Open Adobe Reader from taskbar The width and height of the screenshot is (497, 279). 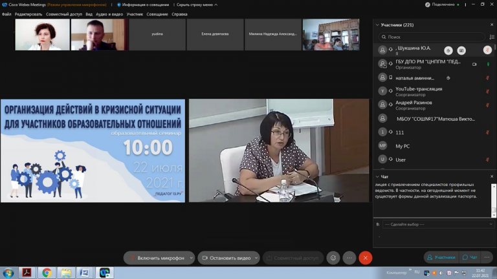point(27,273)
